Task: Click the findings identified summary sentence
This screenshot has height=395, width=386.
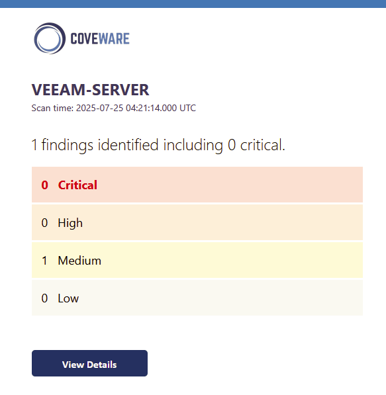Action: point(158,146)
